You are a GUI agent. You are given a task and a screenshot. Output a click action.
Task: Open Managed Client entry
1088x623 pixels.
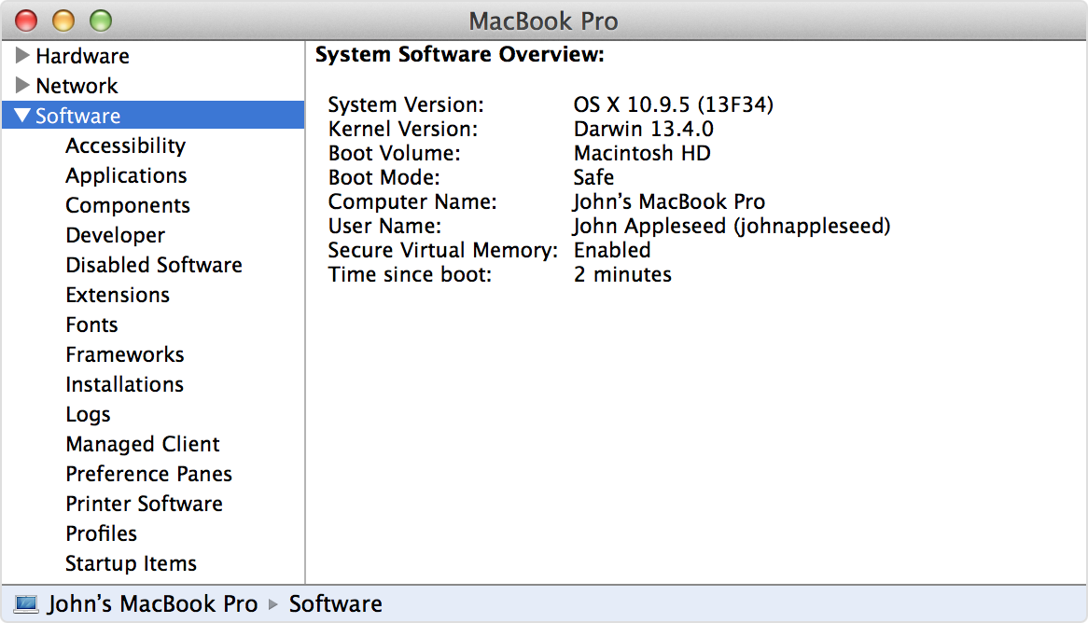pos(143,444)
